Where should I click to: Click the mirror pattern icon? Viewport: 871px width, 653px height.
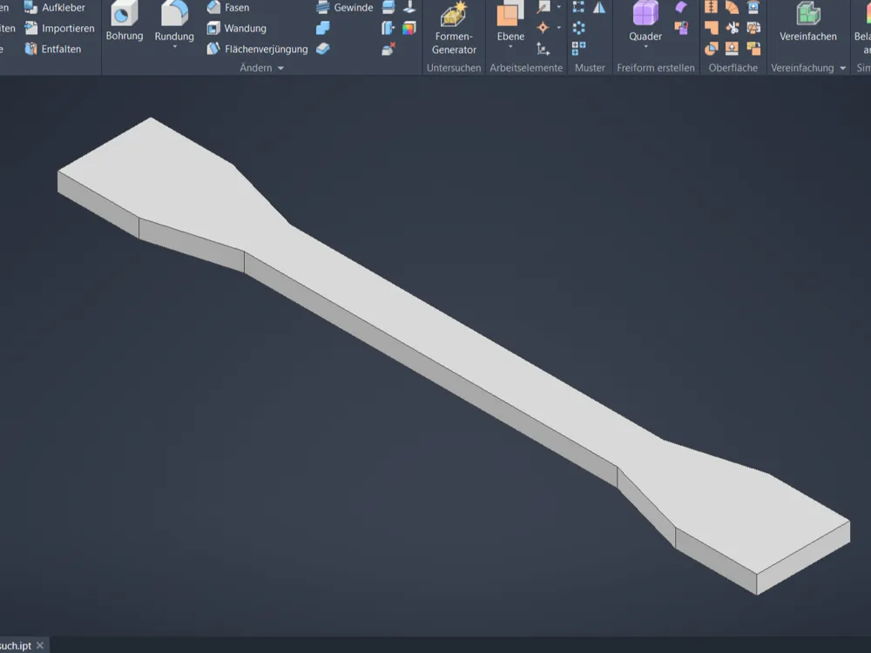tap(599, 7)
